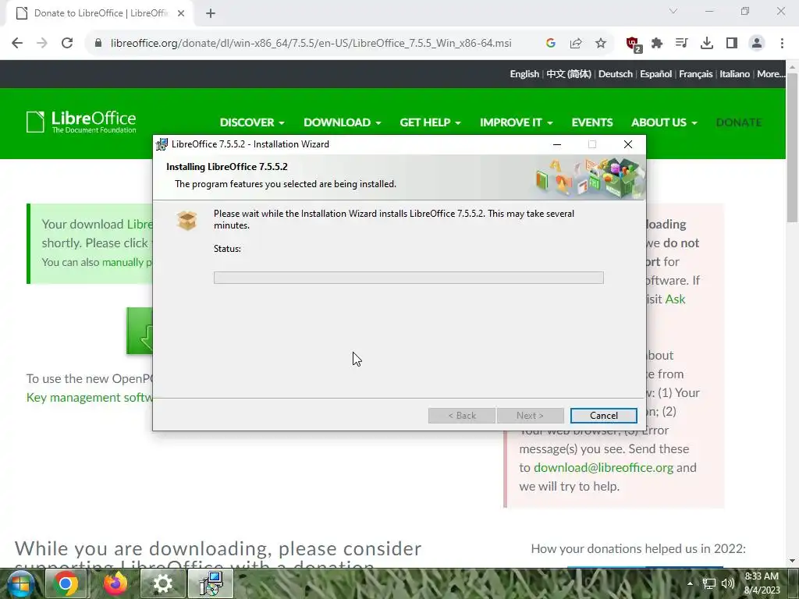This screenshot has width=799, height=599.
Task: Click the page vertical scrollbar thumb
Action: tap(792, 147)
